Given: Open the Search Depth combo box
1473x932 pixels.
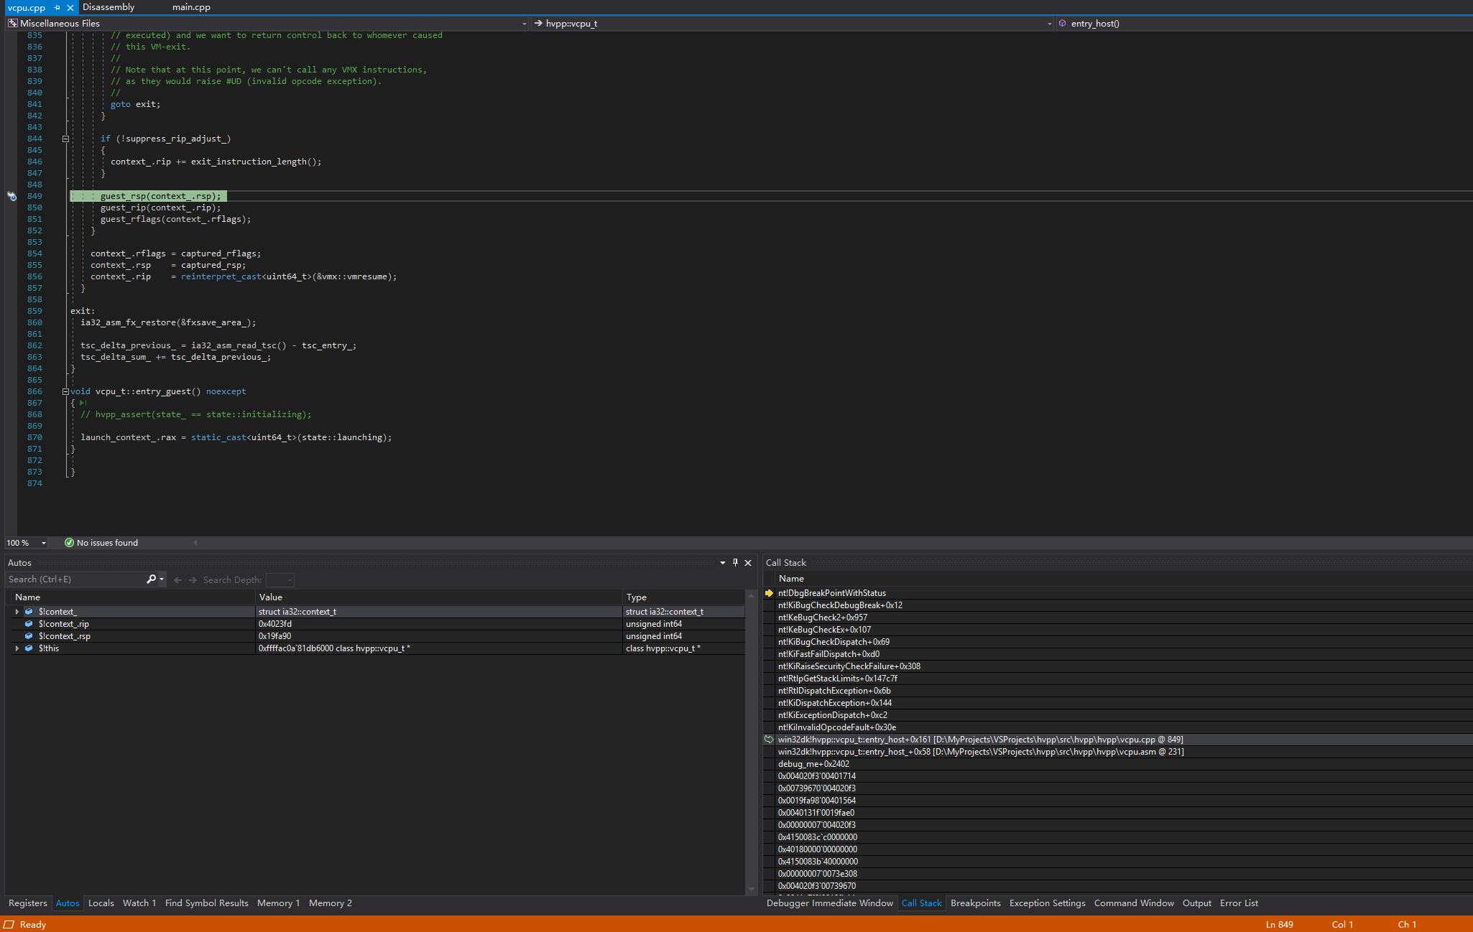Looking at the screenshot, I should 280,580.
